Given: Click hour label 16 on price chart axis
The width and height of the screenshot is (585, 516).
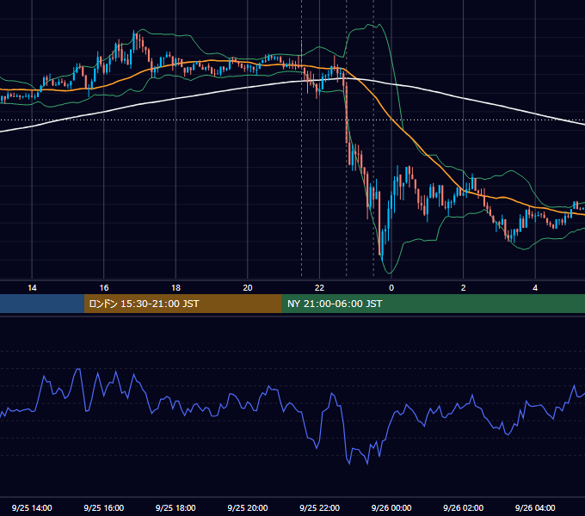Looking at the screenshot, I should 104,288.
